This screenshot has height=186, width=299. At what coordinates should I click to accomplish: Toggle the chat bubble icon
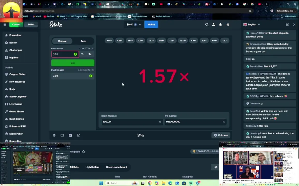228,24
